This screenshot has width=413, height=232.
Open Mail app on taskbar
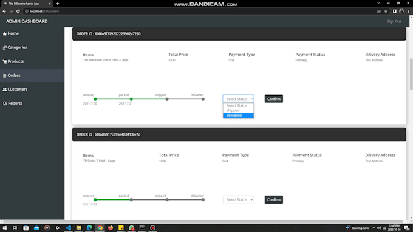point(36,228)
